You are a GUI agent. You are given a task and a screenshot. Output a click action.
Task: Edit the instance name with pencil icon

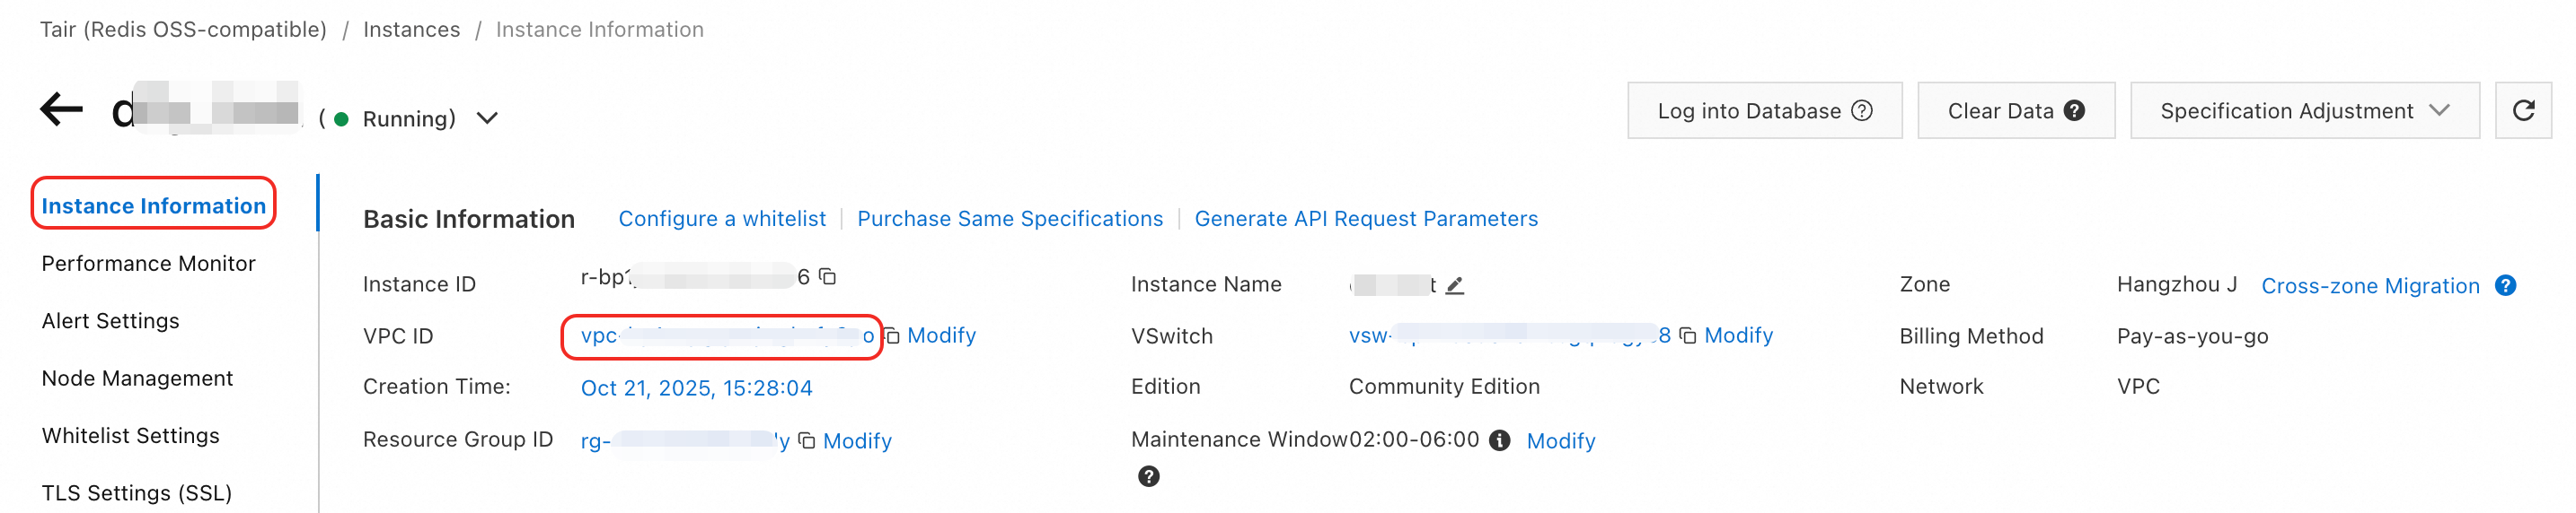[x=1455, y=285]
